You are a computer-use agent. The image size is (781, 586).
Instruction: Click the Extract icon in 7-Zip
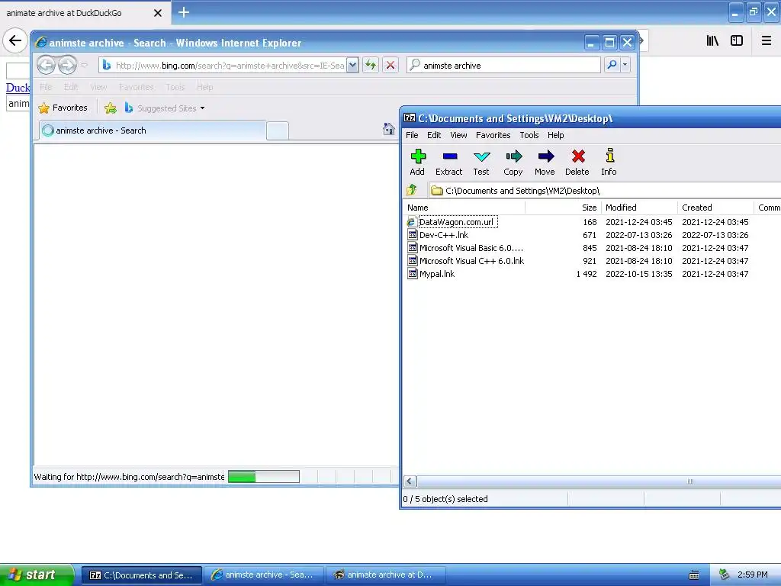pyautogui.click(x=449, y=163)
